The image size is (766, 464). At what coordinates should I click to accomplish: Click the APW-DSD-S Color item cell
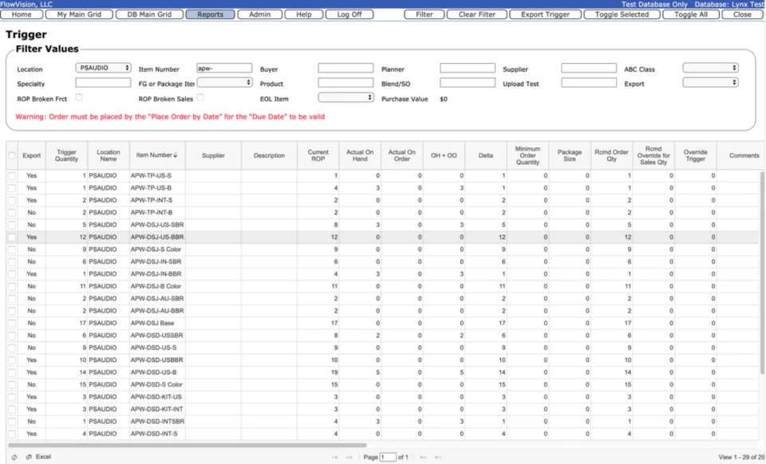(157, 384)
